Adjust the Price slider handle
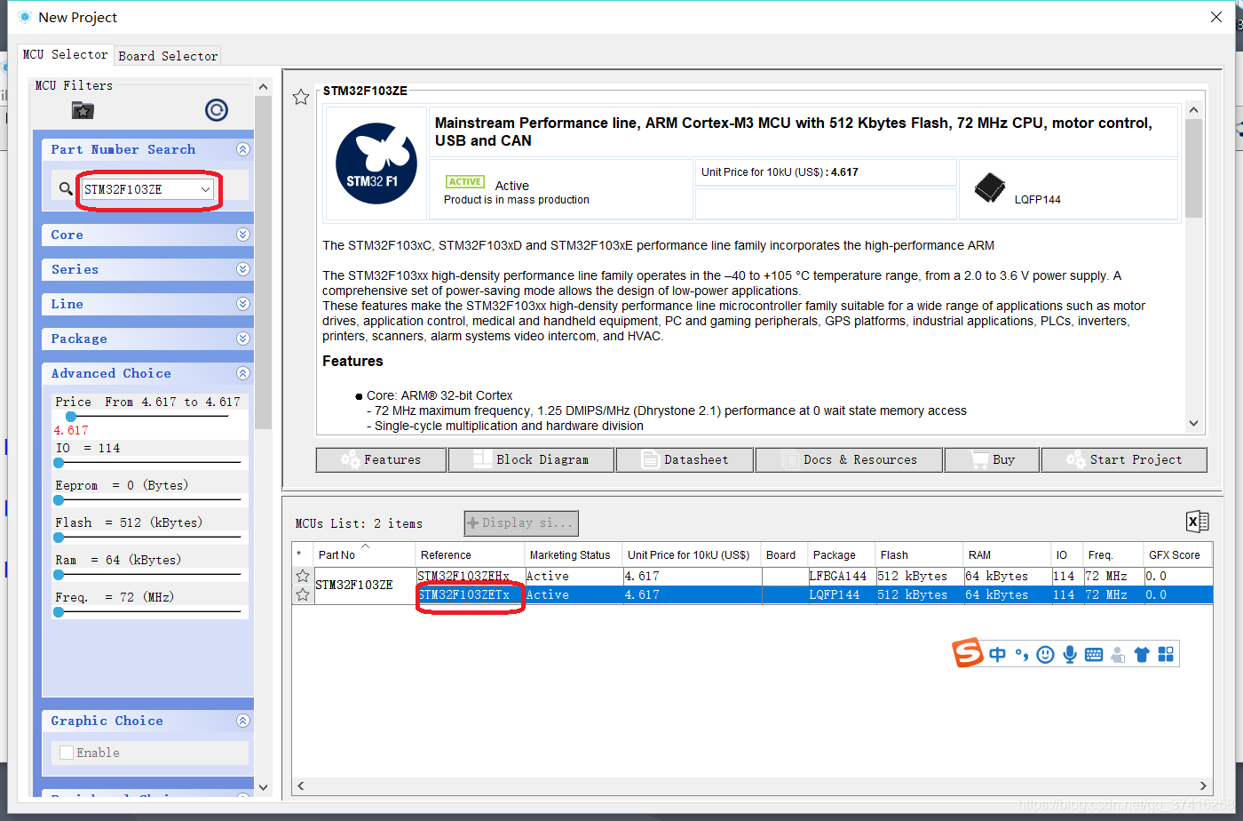Screen dimensions: 1243x821 71,417
